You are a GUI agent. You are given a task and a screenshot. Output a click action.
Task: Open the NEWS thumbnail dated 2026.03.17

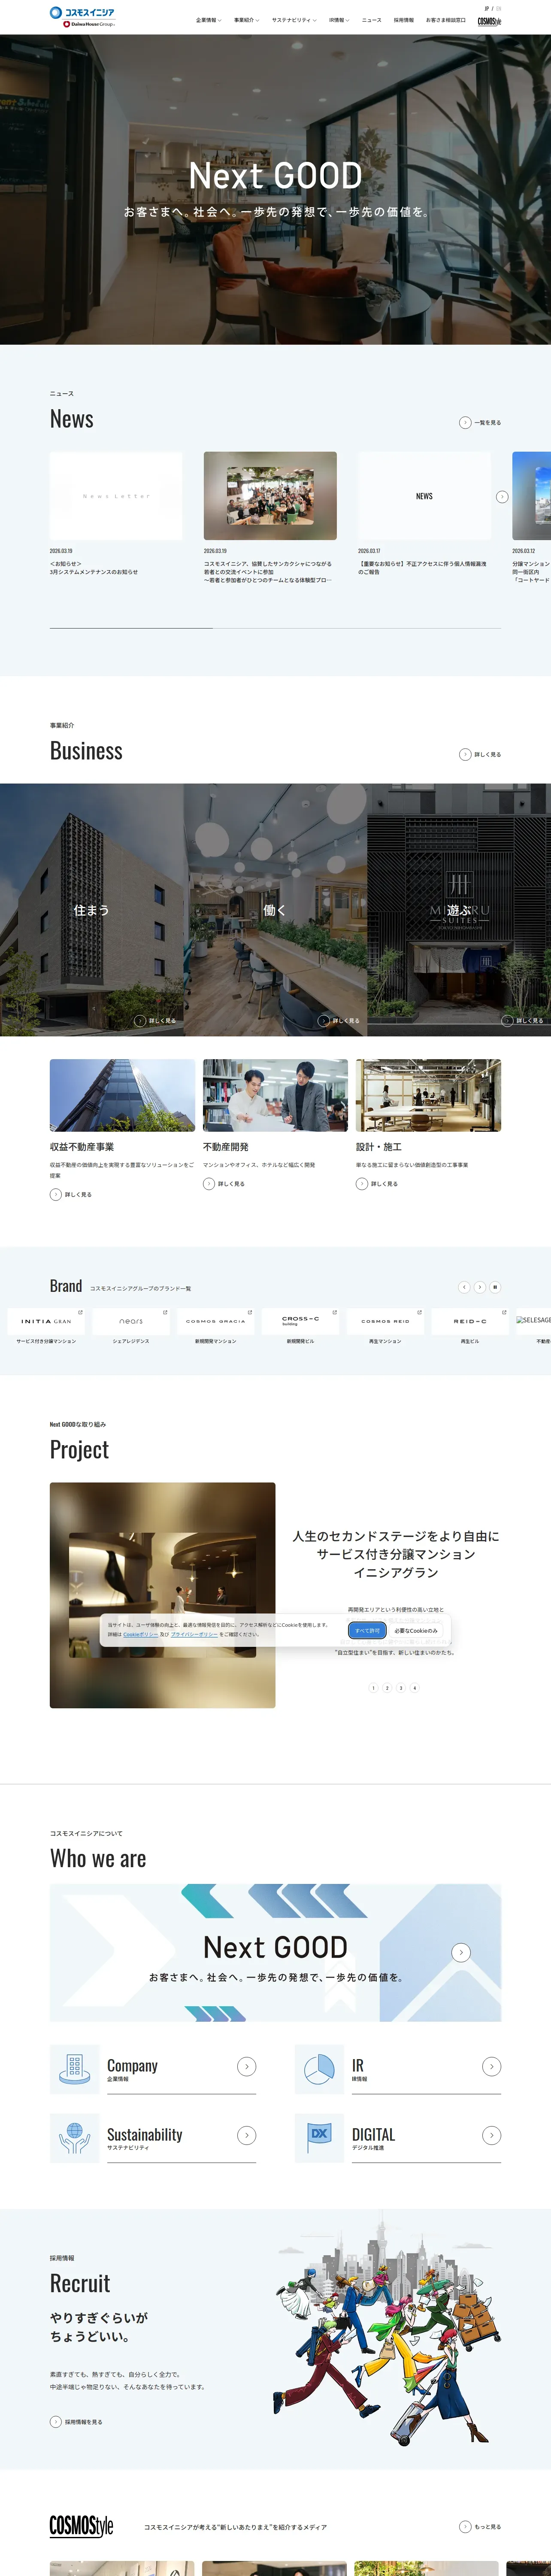(x=424, y=496)
